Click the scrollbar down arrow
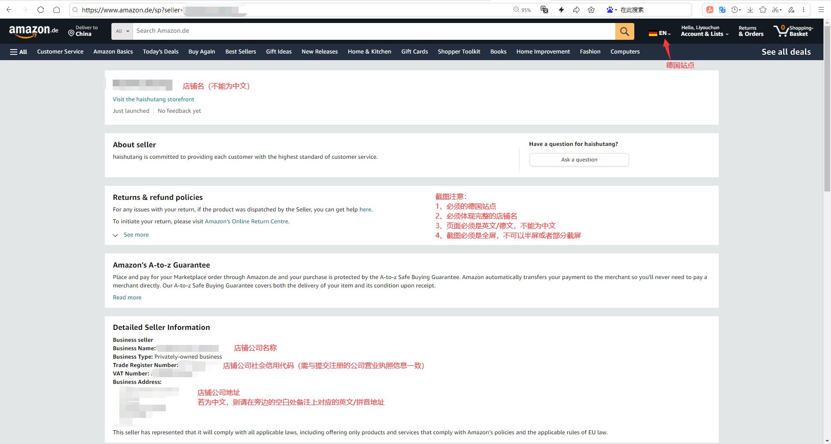The width and height of the screenshot is (831, 444). (827, 441)
